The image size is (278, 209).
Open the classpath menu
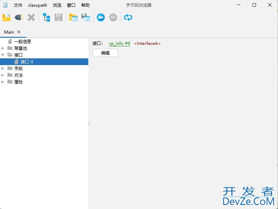38,5
